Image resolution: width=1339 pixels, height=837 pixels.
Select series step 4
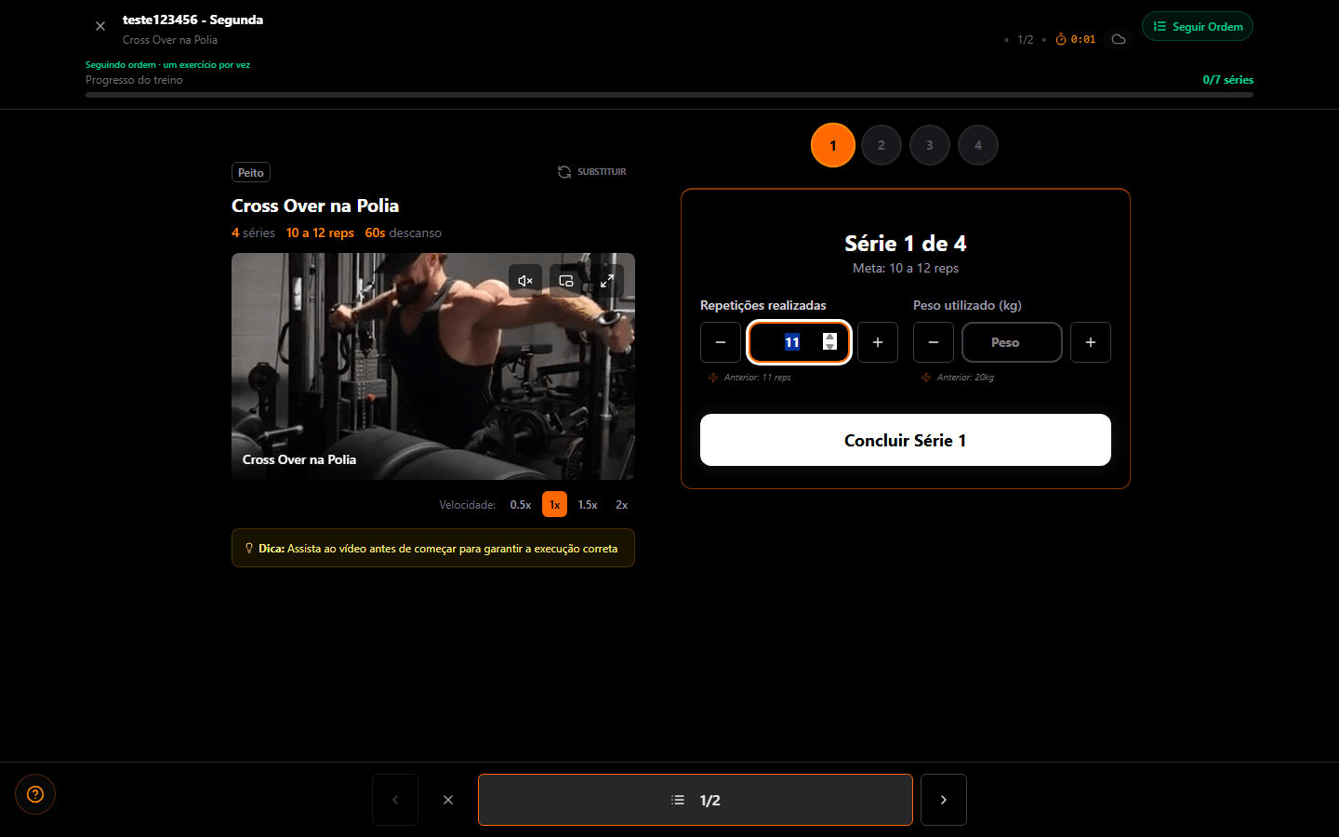tap(978, 145)
